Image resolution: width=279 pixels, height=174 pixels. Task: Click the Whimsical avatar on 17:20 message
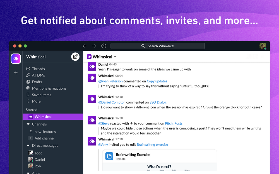coord(92,141)
